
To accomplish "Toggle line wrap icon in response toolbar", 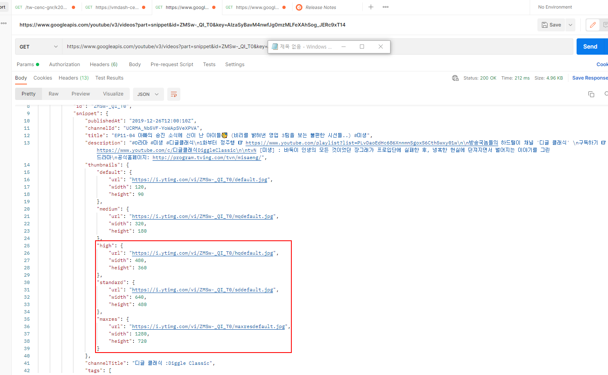I will [x=174, y=94].
